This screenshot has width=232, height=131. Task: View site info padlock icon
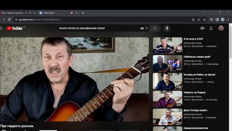point(16,19)
